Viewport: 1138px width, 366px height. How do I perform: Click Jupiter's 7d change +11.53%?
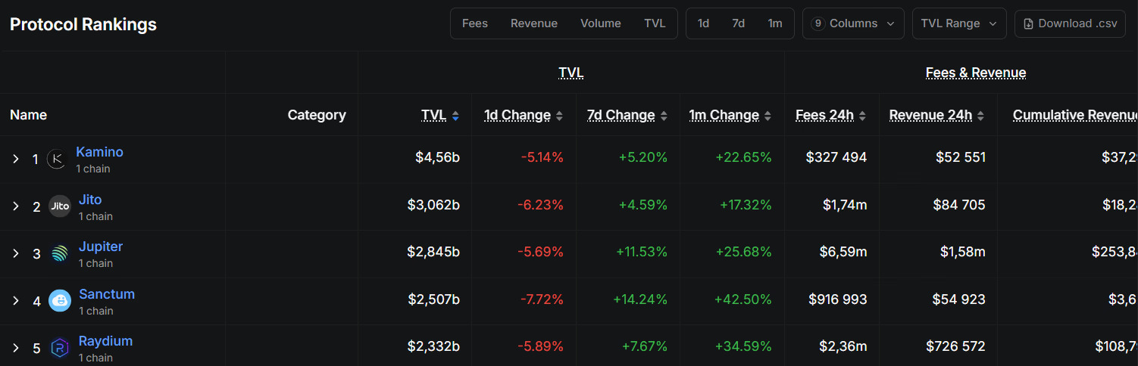[x=642, y=252]
